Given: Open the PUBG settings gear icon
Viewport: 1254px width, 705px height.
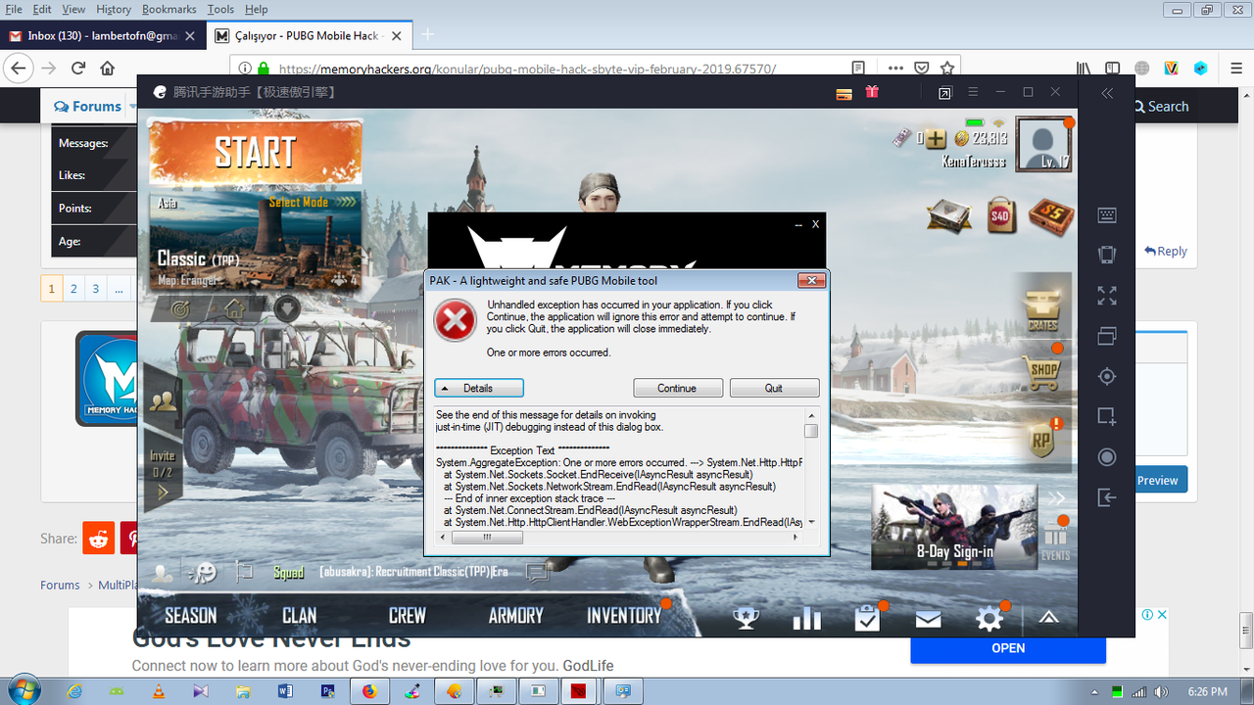Looking at the screenshot, I should [989, 619].
